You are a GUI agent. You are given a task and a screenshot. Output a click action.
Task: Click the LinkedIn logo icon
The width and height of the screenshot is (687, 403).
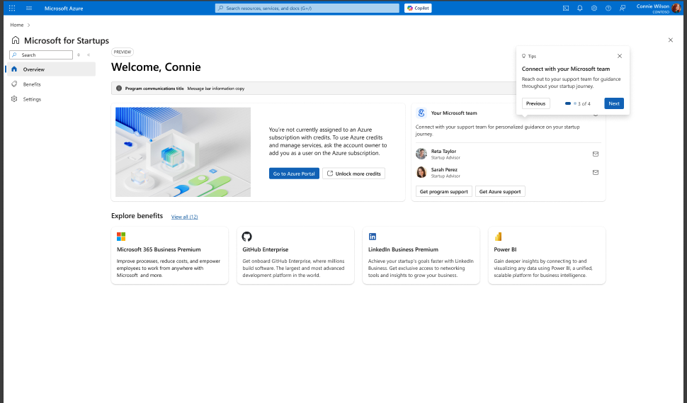(x=373, y=237)
